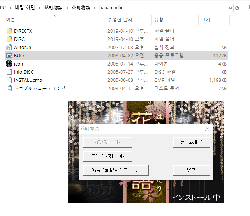Click the DISC 파일 type cell
This screenshot has width=250, height=216.
(165, 72)
